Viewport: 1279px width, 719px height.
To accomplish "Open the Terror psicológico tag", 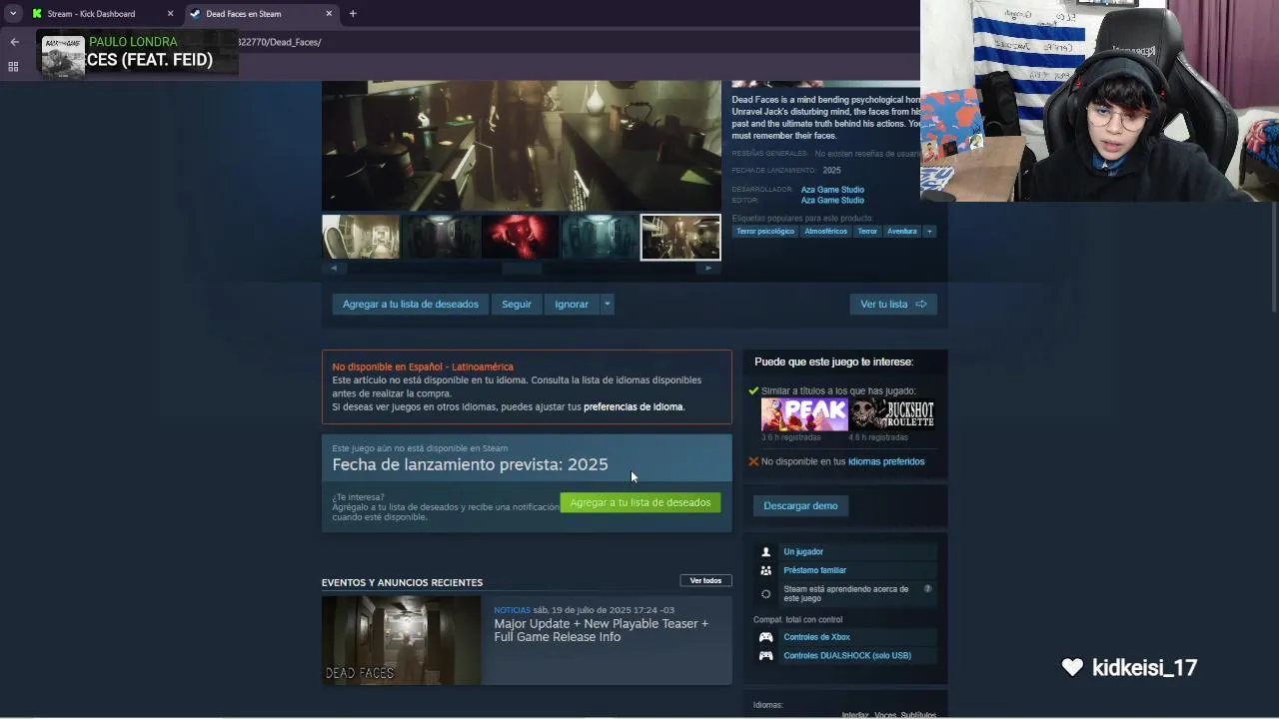I will coord(765,232).
